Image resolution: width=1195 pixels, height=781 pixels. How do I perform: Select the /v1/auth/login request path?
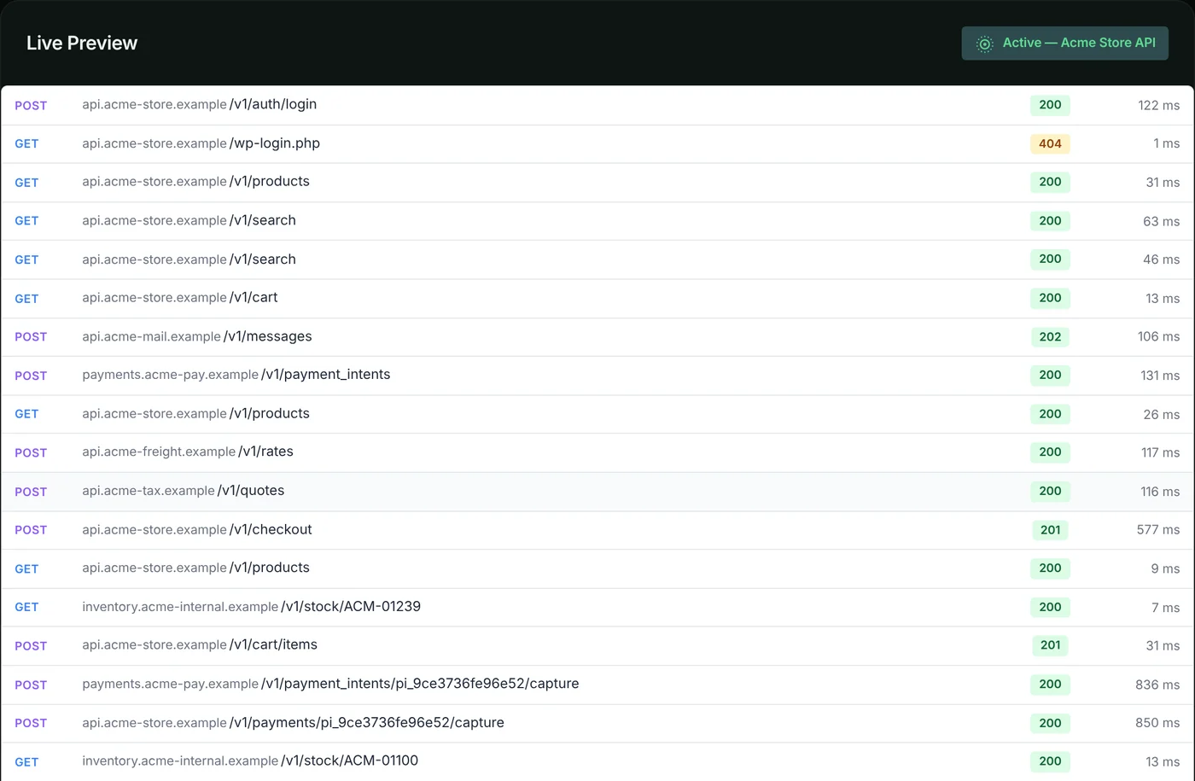point(273,104)
